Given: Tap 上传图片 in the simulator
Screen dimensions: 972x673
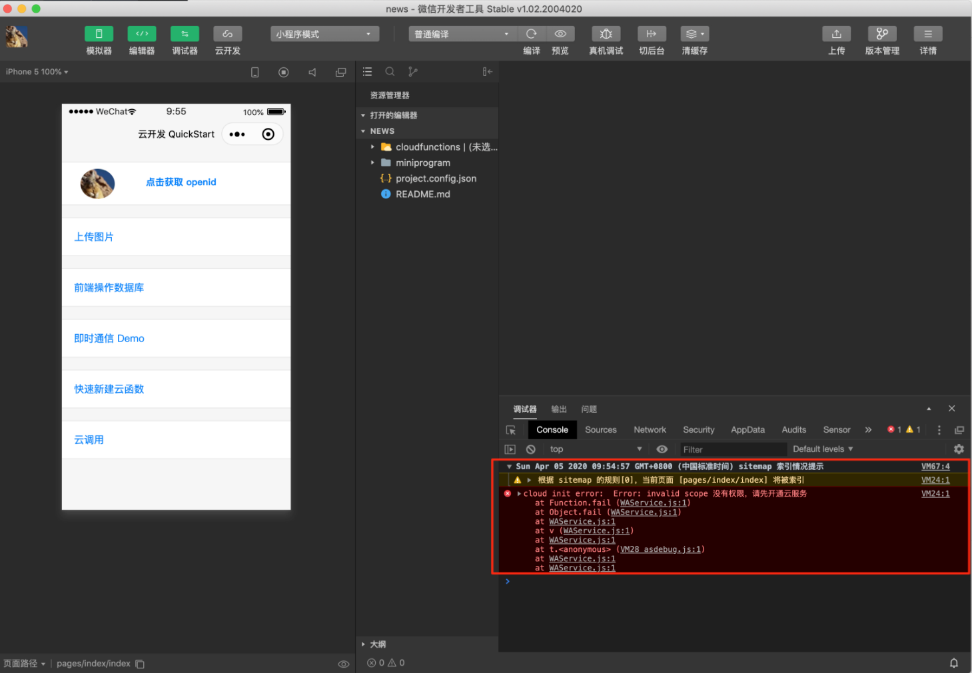Looking at the screenshot, I should coord(176,237).
